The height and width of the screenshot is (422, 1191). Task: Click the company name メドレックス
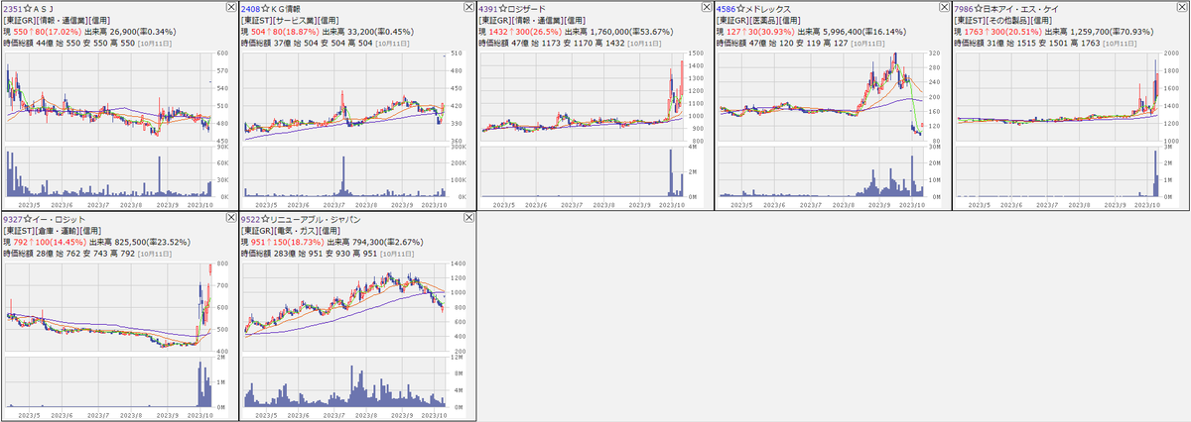coord(768,7)
